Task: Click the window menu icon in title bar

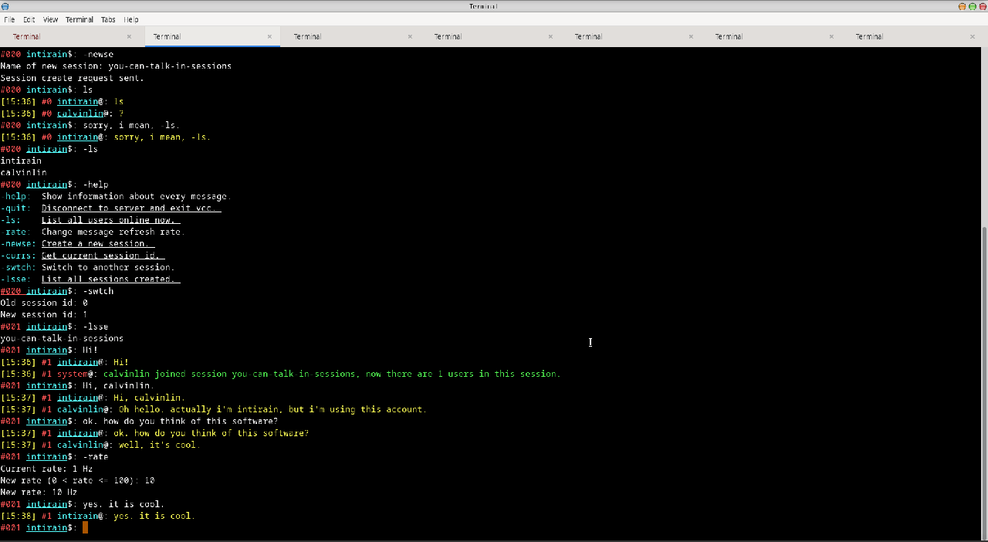Action: pos(5,6)
